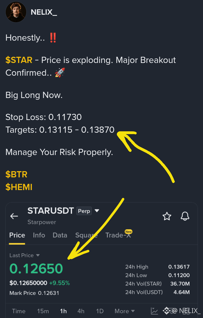This screenshot has height=318, width=203.
Task: Open the $BTR ticker link
Action: pos(16,175)
